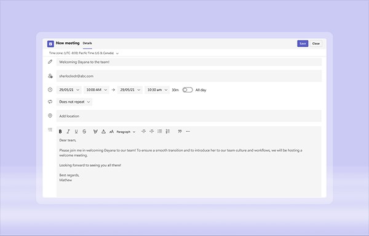The width and height of the screenshot is (369, 236).
Task: Insert a bulleted list
Action: pyautogui.click(x=160, y=131)
